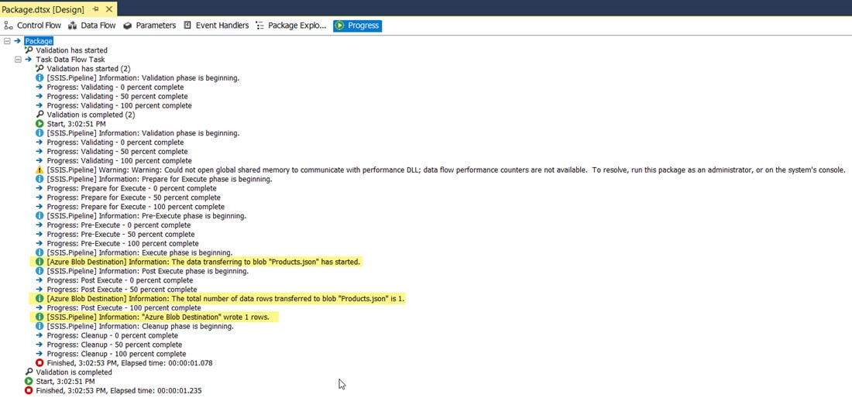Click info icon of Pre-Execute phase is beginning

click(40, 216)
